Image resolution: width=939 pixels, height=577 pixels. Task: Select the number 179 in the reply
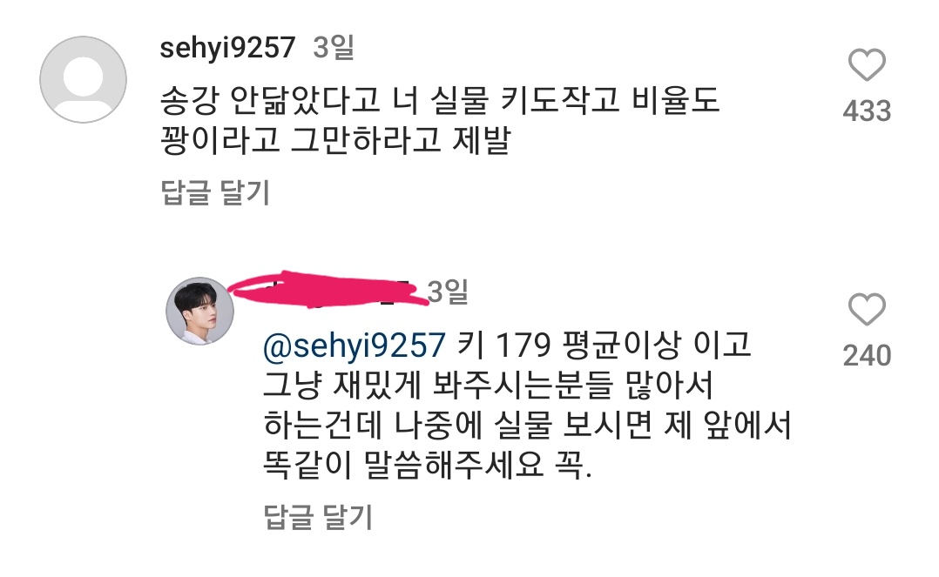pos(524,346)
